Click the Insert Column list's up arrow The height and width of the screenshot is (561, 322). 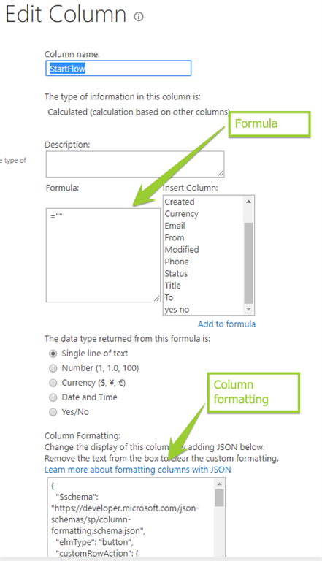pos(248,202)
